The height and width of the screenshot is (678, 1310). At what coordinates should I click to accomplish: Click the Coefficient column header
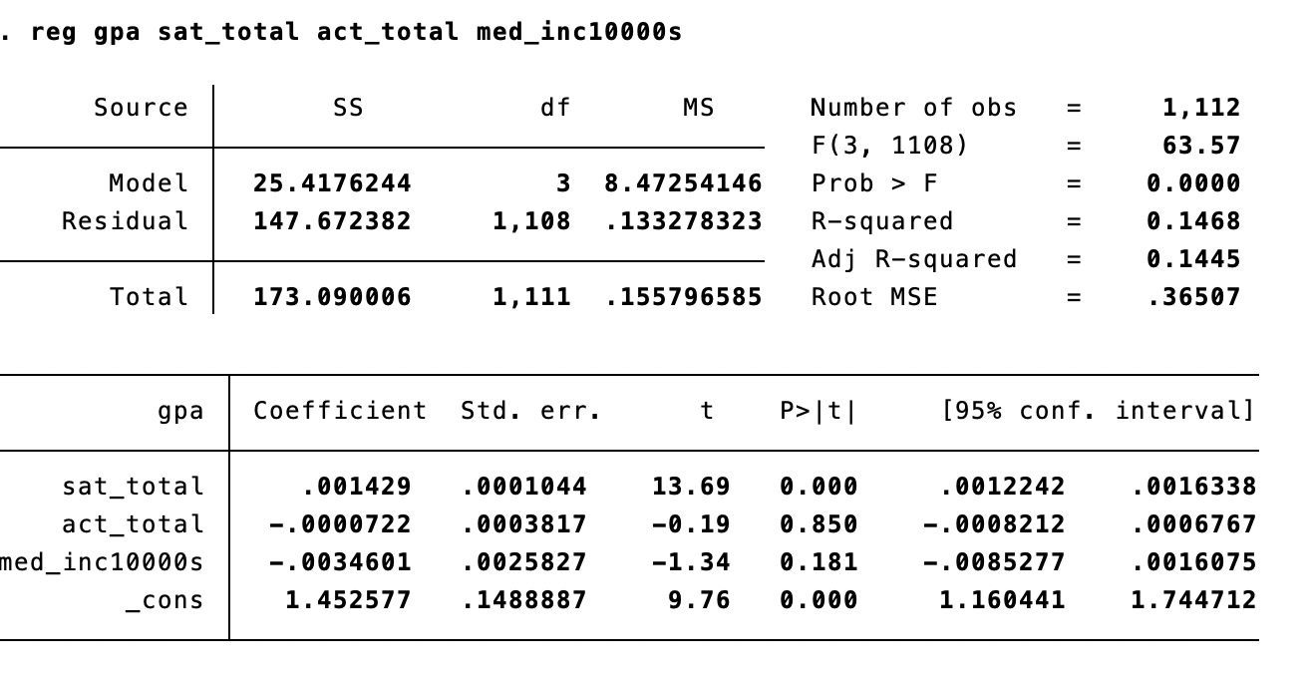tap(339, 411)
